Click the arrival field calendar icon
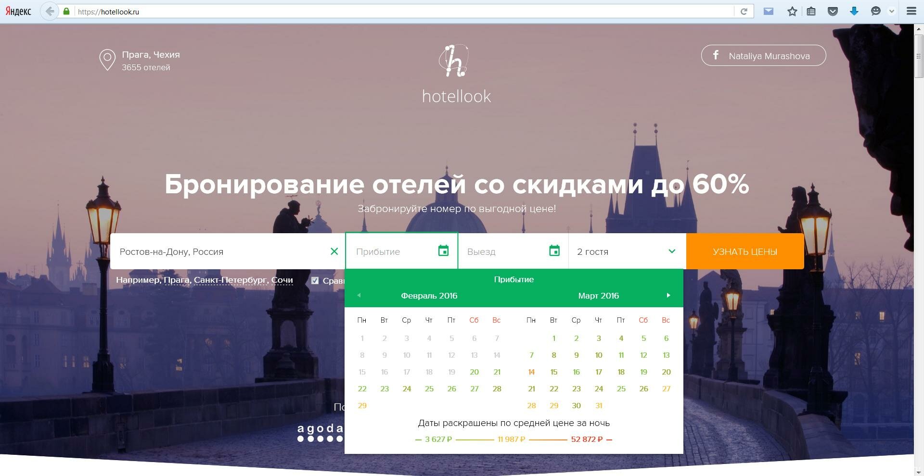This screenshot has height=476, width=924. (443, 251)
